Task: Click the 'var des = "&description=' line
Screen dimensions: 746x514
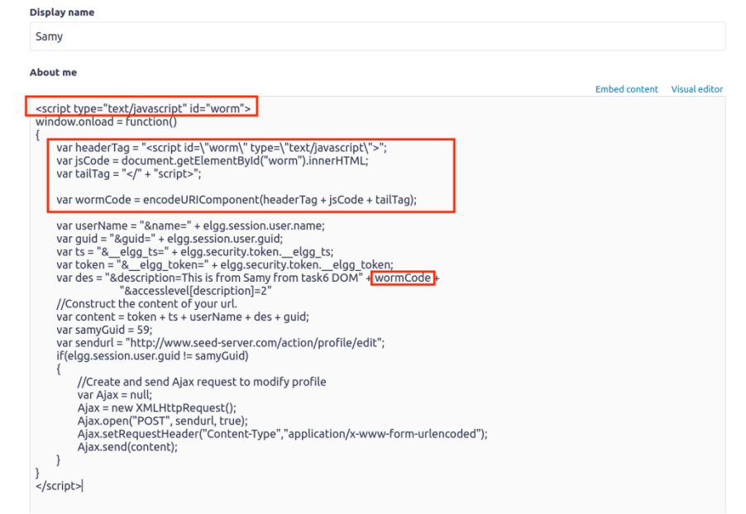Action: click(x=247, y=278)
